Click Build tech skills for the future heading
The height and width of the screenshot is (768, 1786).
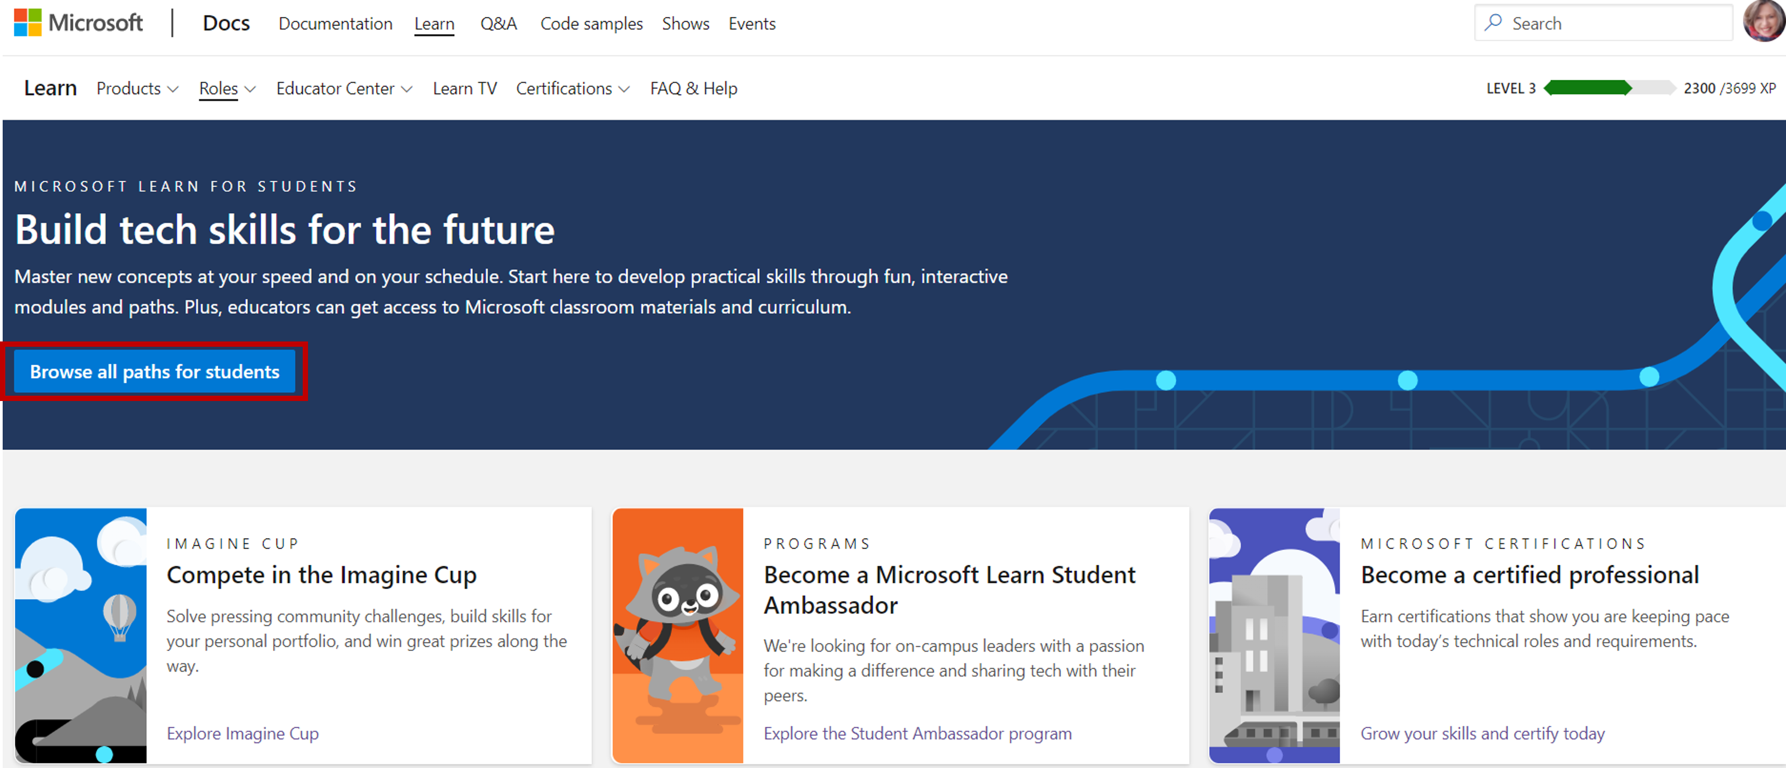click(284, 229)
